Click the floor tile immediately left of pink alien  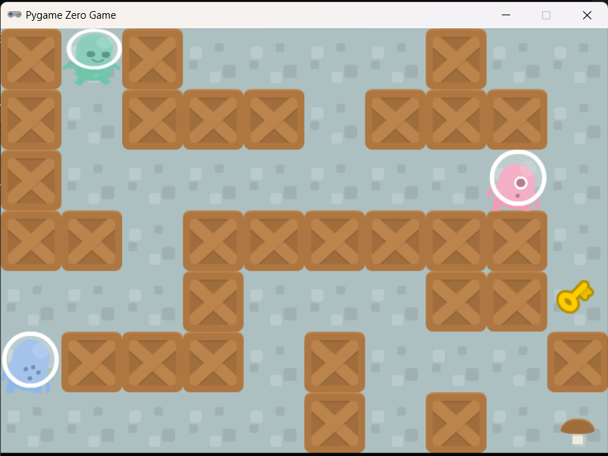(x=456, y=180)
